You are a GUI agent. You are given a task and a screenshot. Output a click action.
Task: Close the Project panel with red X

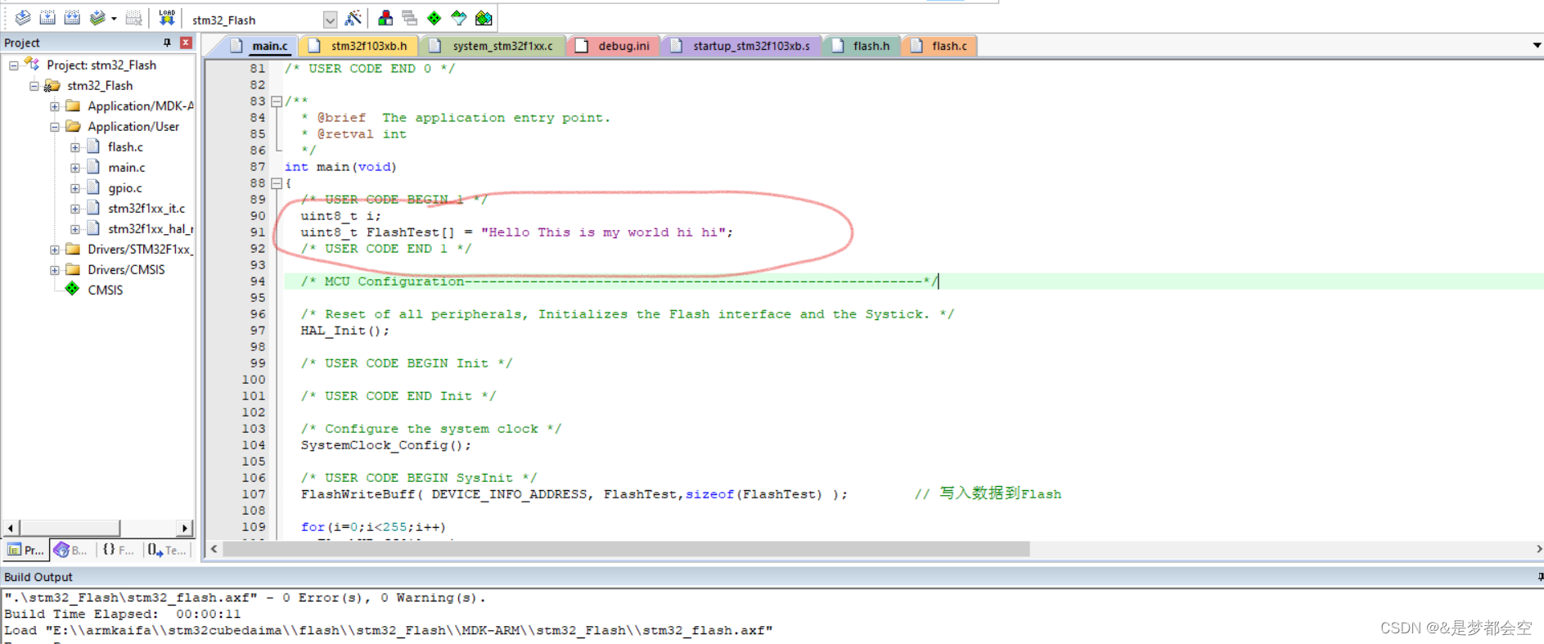click(186, 43)
